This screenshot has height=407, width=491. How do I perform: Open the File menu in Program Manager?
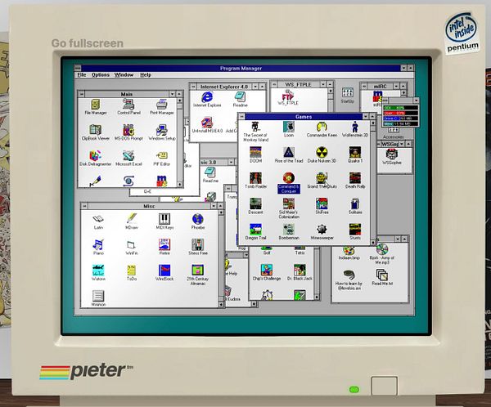click(x=82, y=74)
